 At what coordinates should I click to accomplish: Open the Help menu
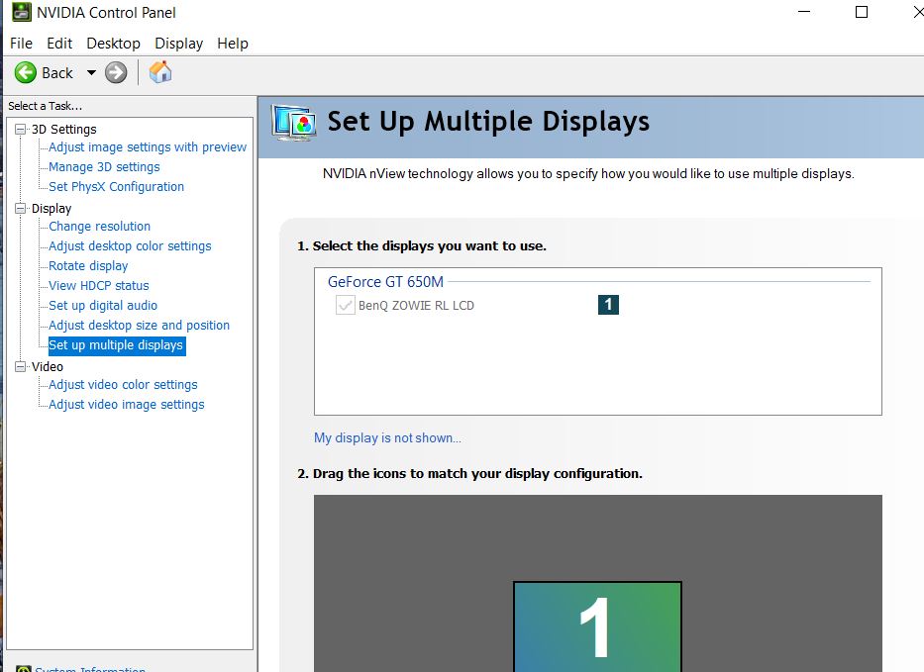point(233,44)
